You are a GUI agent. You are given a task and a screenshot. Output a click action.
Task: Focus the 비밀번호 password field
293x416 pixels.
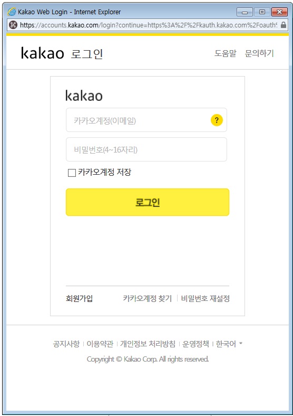pyautogui.click(x=146, y=149)
